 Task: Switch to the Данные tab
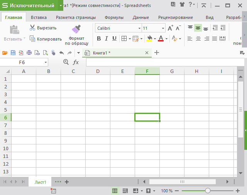coord(140,17)
